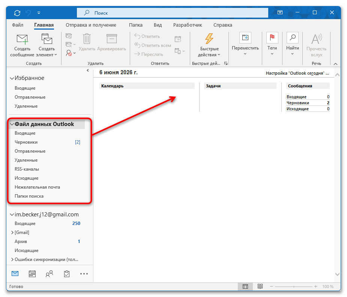Open the Папка tab
The width and height of the screenshot is (347, 297).
click(x=136, y=25)
